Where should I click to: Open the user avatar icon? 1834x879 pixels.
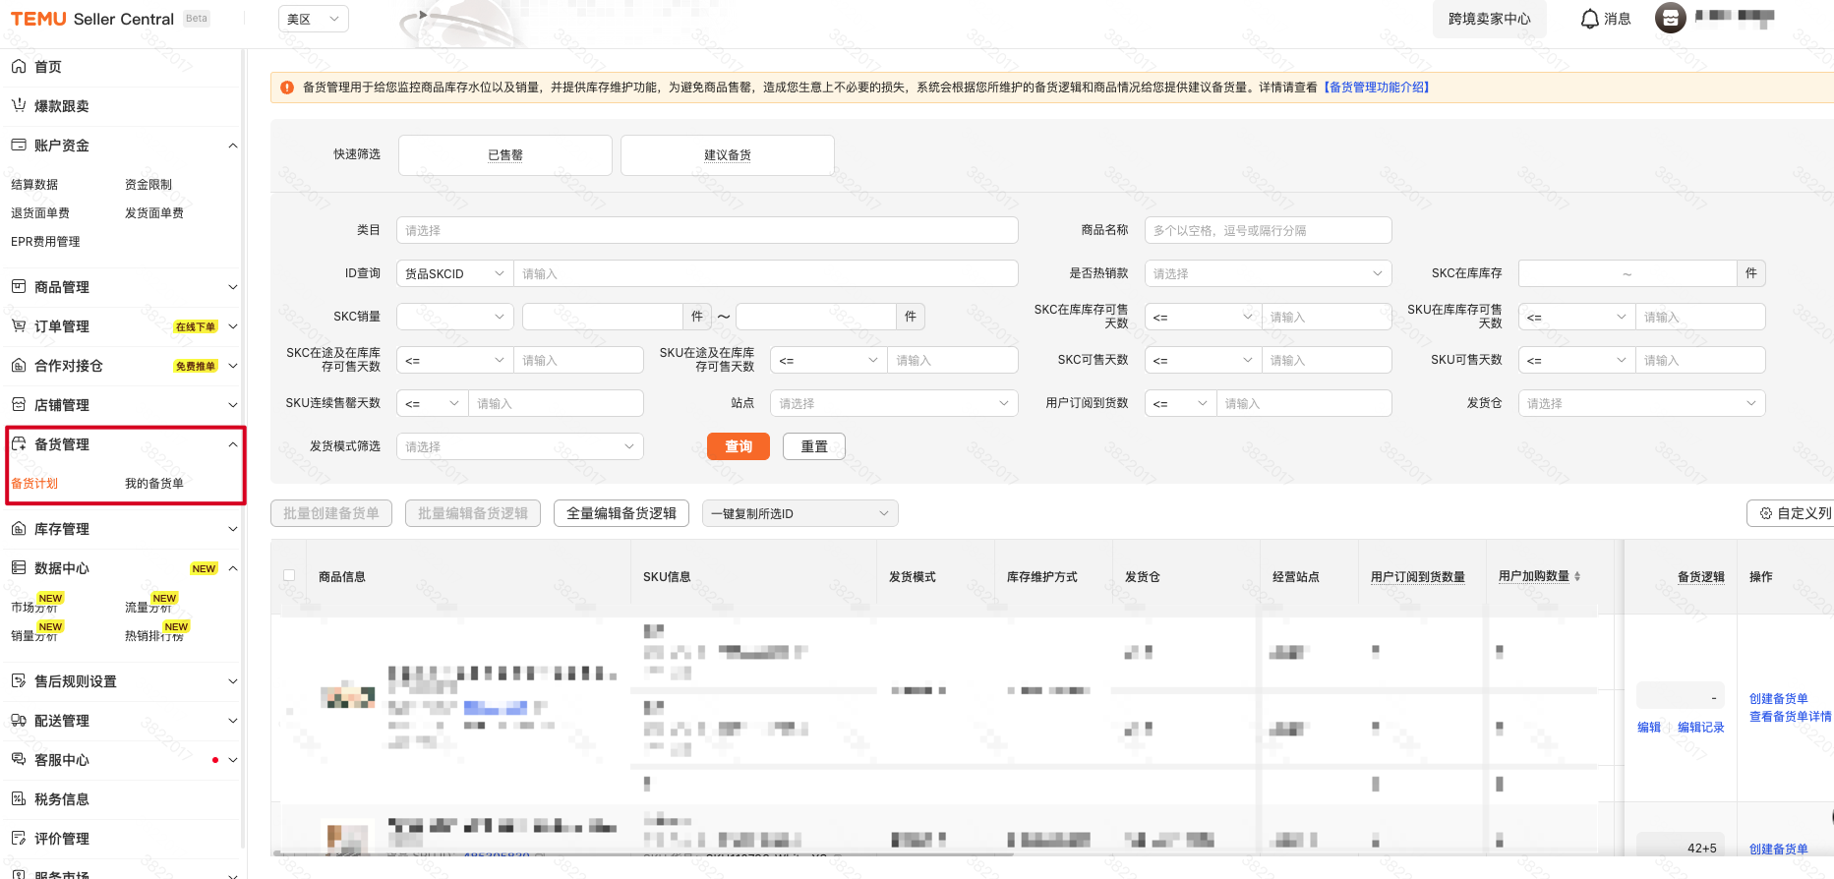[x=1670, y=18]
